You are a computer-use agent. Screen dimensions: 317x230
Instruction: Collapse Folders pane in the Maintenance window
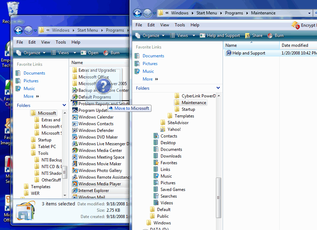tap(218, 88)
